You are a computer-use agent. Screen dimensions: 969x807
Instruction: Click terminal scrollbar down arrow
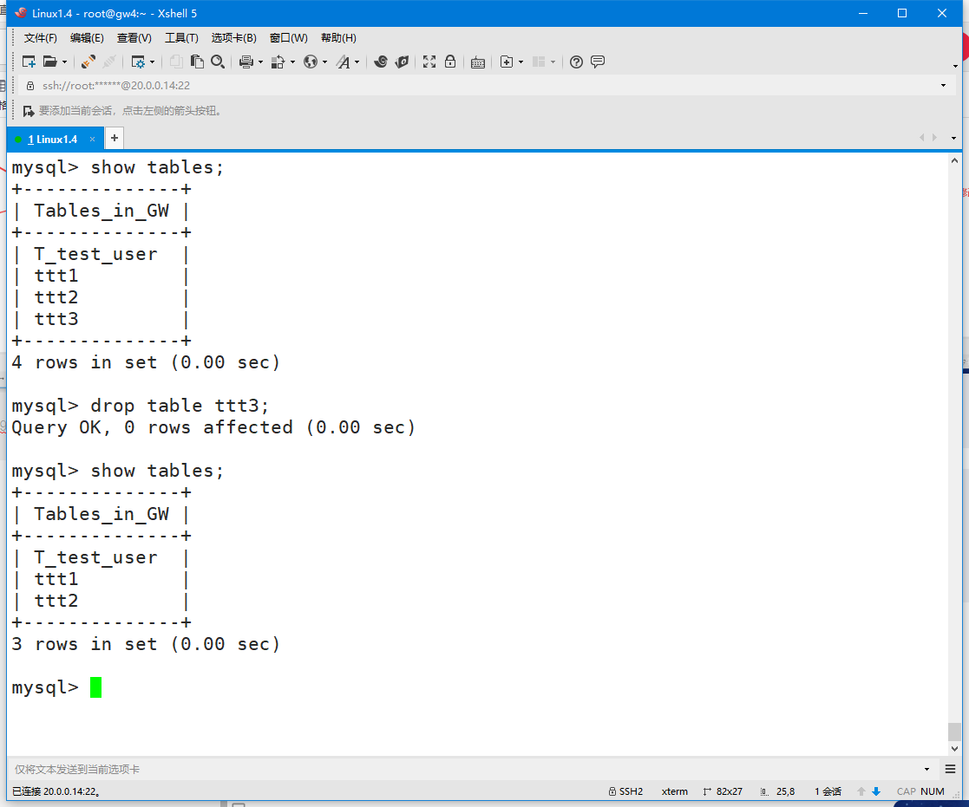(x=954, y=749)
